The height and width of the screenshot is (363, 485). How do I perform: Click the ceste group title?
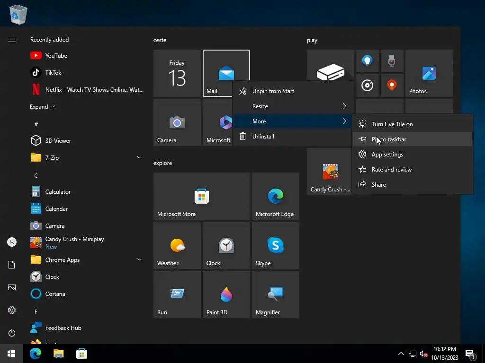(160, 40)
